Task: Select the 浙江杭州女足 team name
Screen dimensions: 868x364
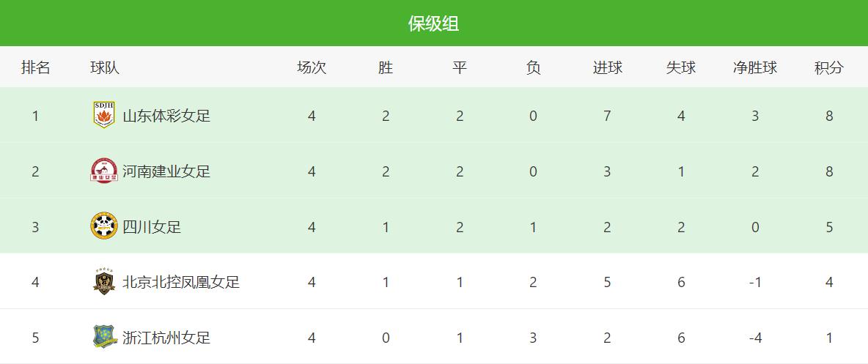Action: (x=166, y=338)
